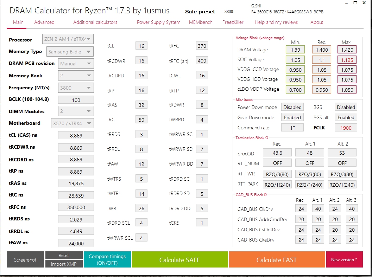
Task: Click the tCL (CAS) ns field
Action: click(x=76, y=136)
